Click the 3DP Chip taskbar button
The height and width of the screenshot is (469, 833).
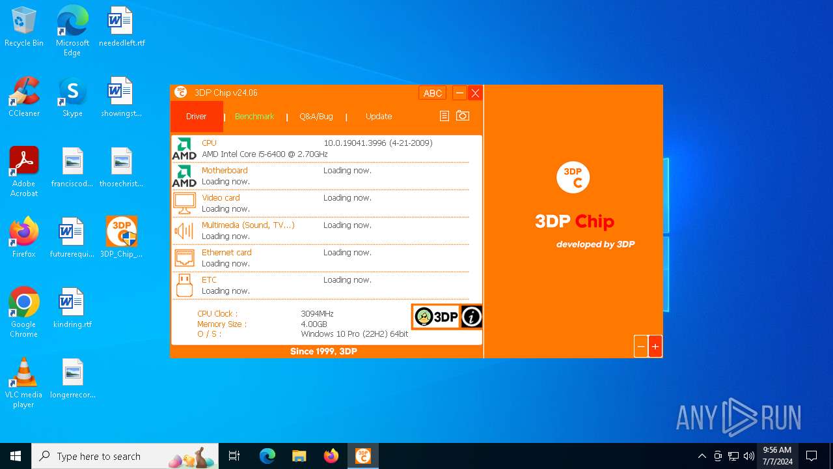coord(363,456)
